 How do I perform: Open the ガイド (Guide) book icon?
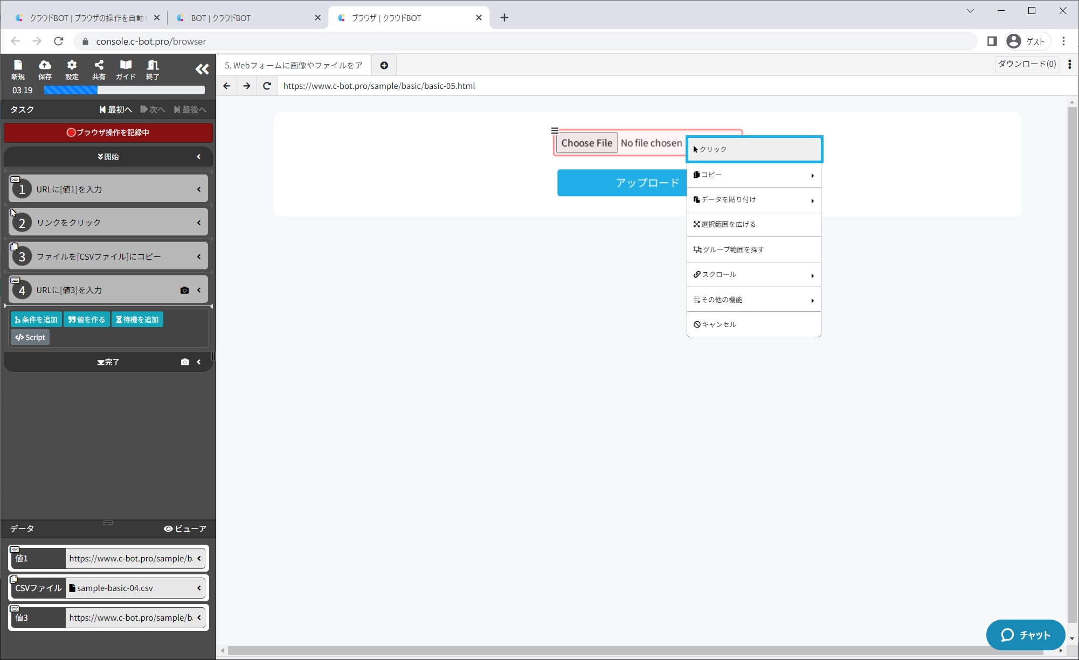point(126,70)
